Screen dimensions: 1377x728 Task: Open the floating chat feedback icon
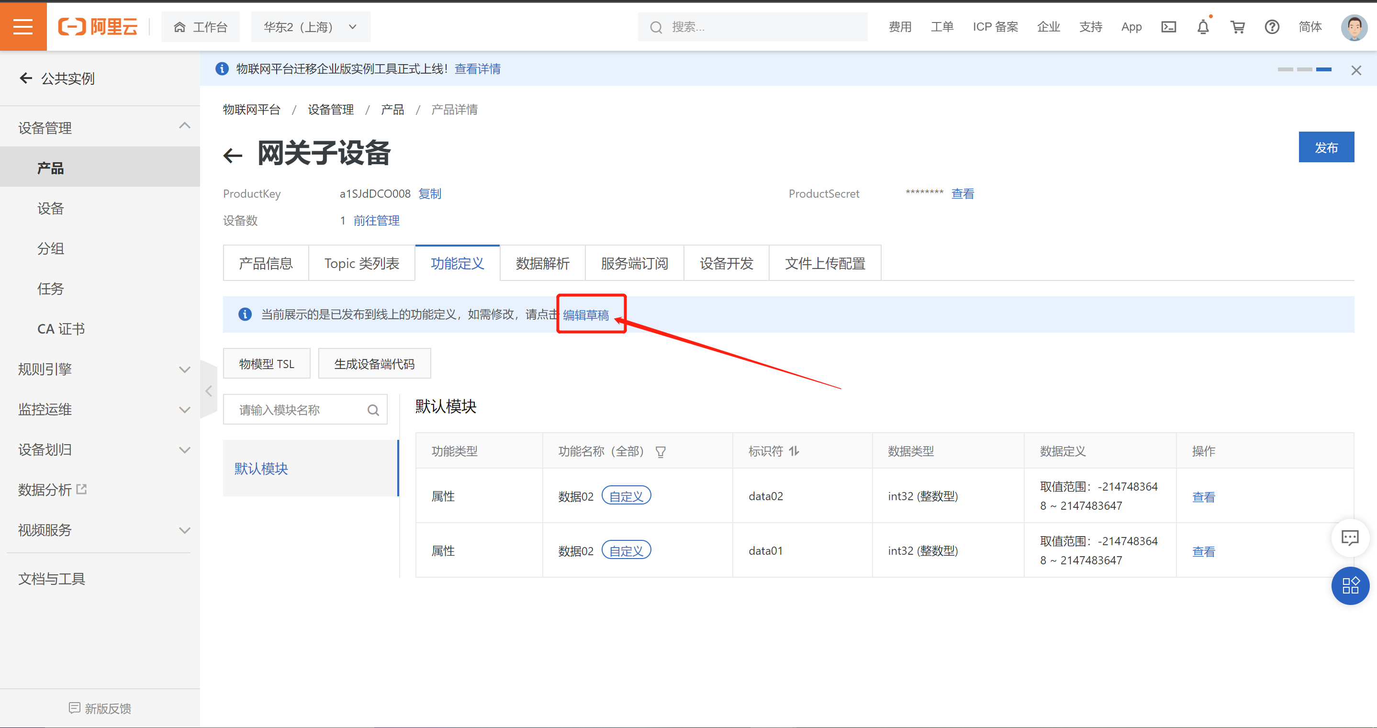point(1350,537)
